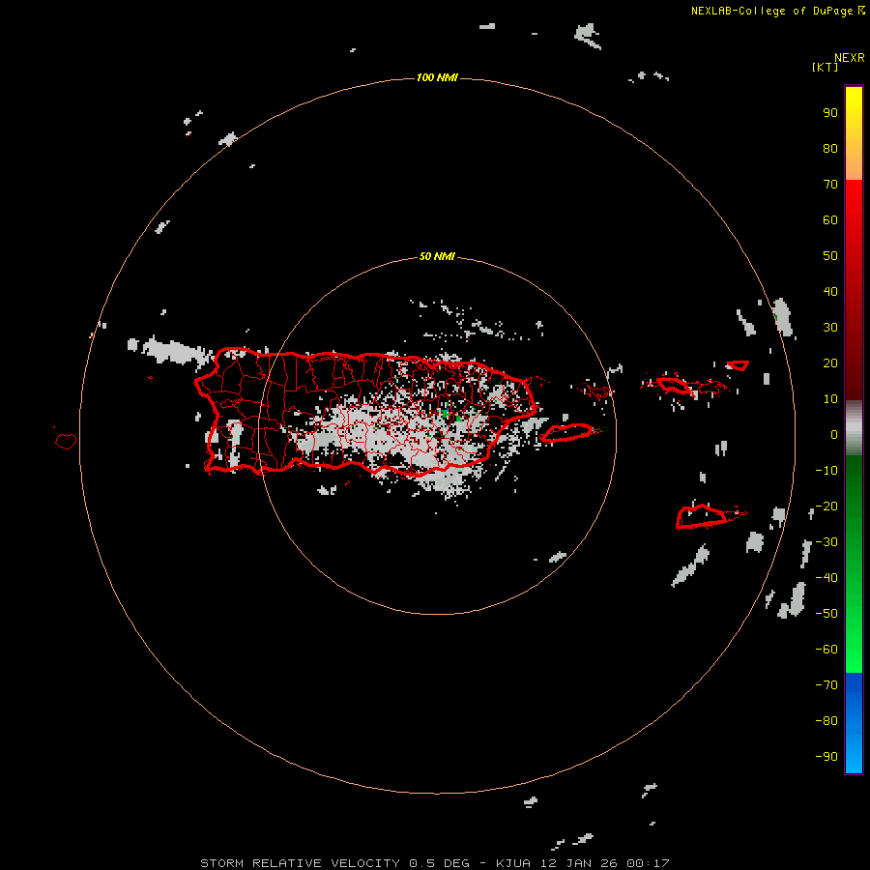
Task: Click the -30 value on velocity scale
Action: (826, 542)
